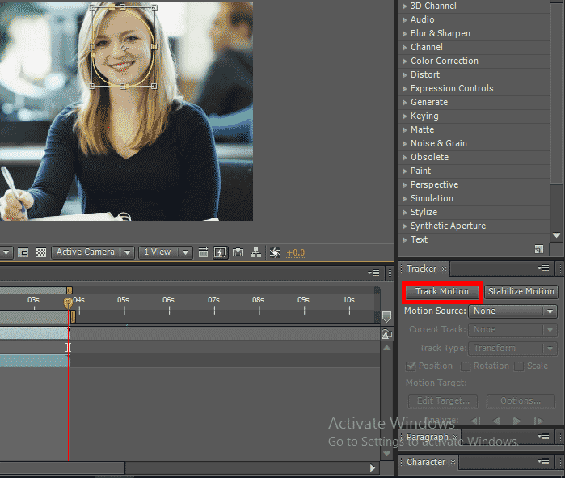Screen dimensions: 565x478
Task: Click the new preset icon under effects list
Action: [539, 249]
